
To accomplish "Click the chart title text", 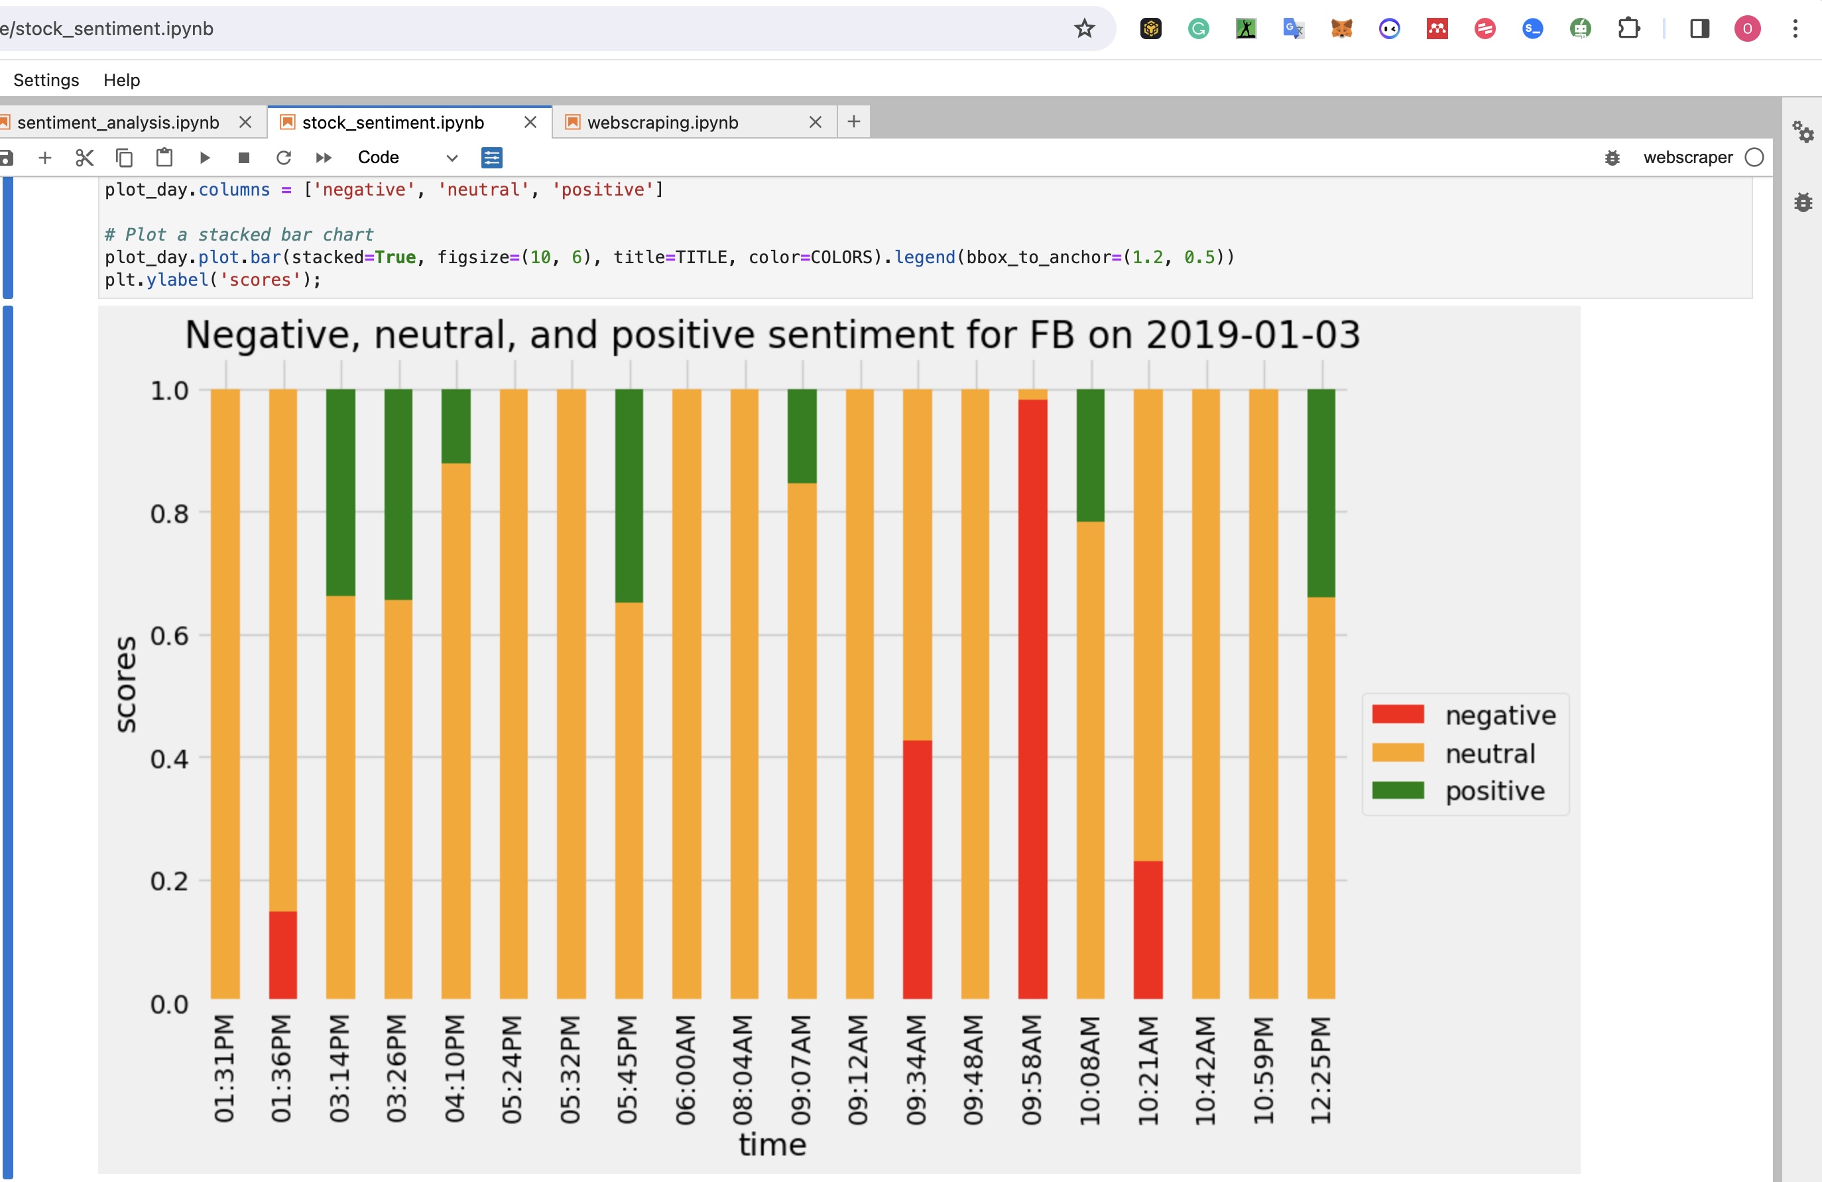I will [x=772, y=335].
